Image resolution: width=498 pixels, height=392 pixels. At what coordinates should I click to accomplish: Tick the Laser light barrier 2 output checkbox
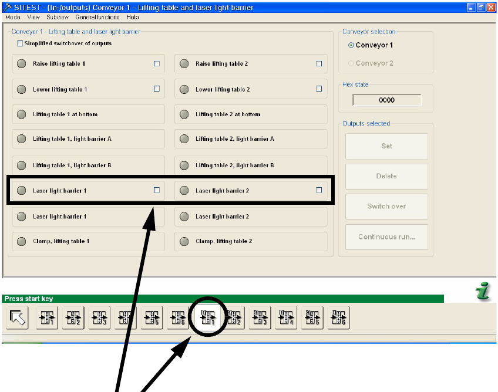pos(319,190)
